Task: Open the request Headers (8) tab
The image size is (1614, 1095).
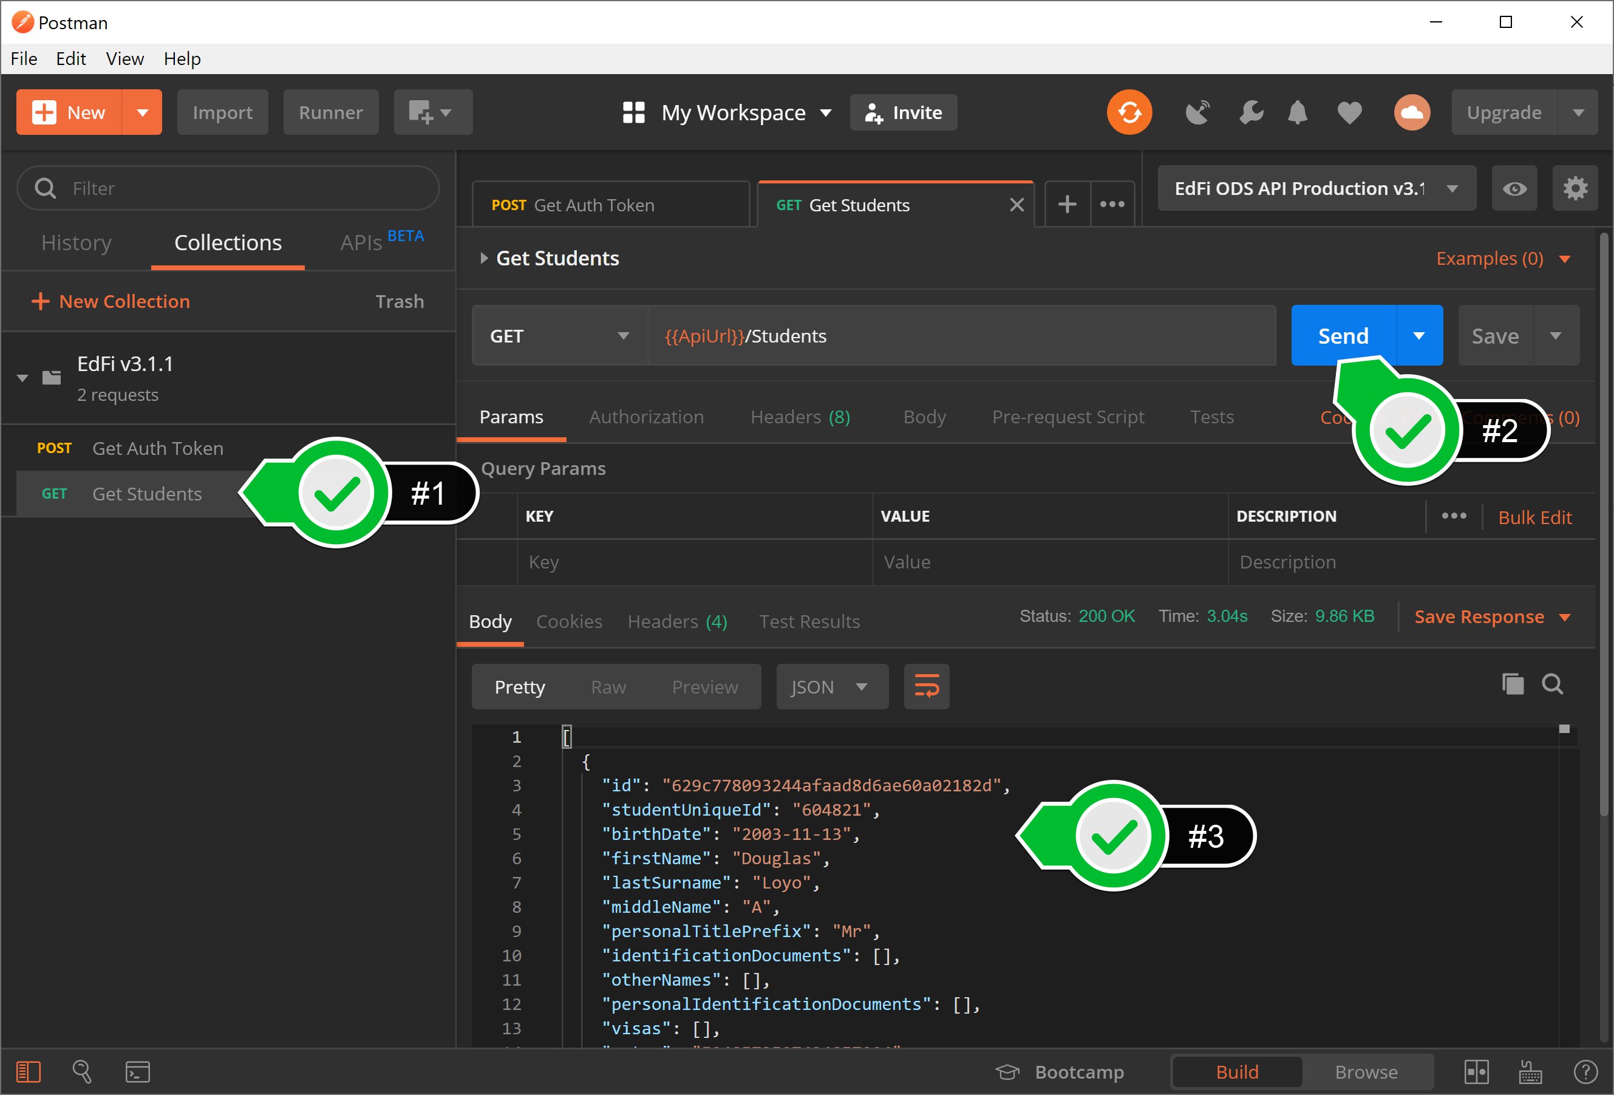Action: click(x=801, y=417)
